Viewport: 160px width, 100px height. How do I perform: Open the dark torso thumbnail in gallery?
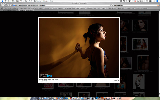click(x=143, y=63)
